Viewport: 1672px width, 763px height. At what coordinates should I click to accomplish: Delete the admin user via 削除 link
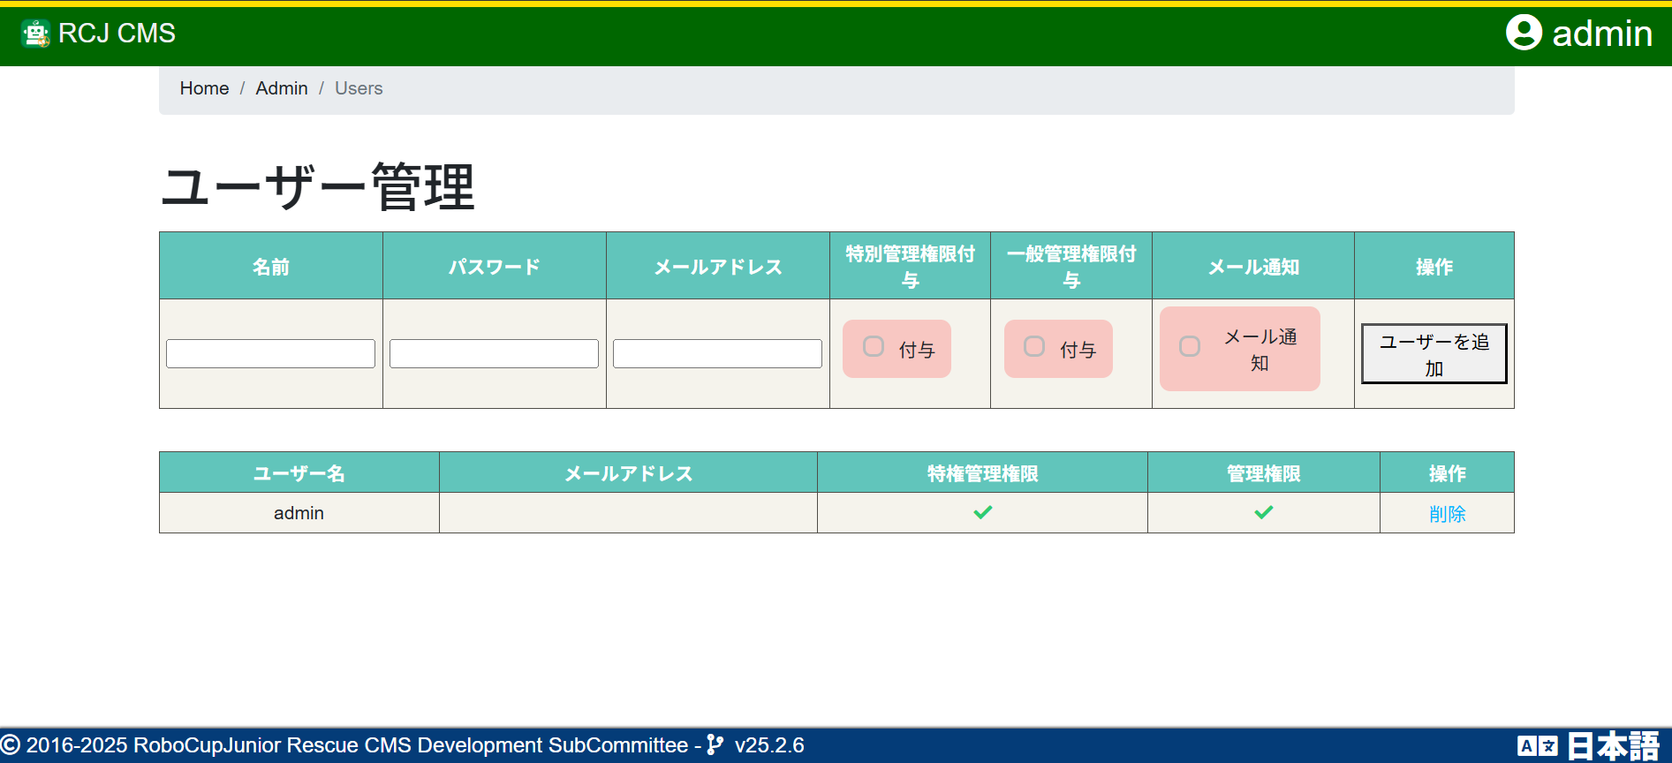(1447, 513)
